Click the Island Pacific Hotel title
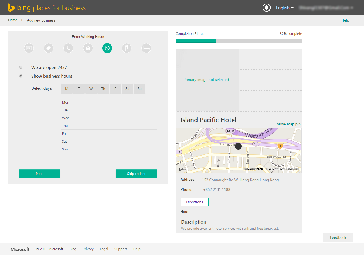The image size is (364, 255). 208,120
